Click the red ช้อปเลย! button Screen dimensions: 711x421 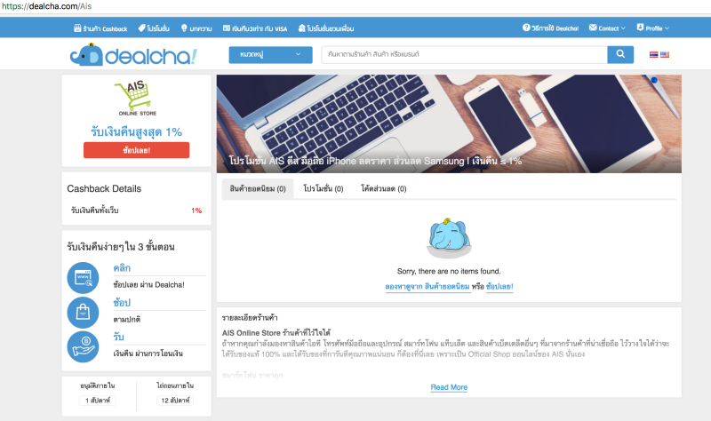(x=137, y=150)
